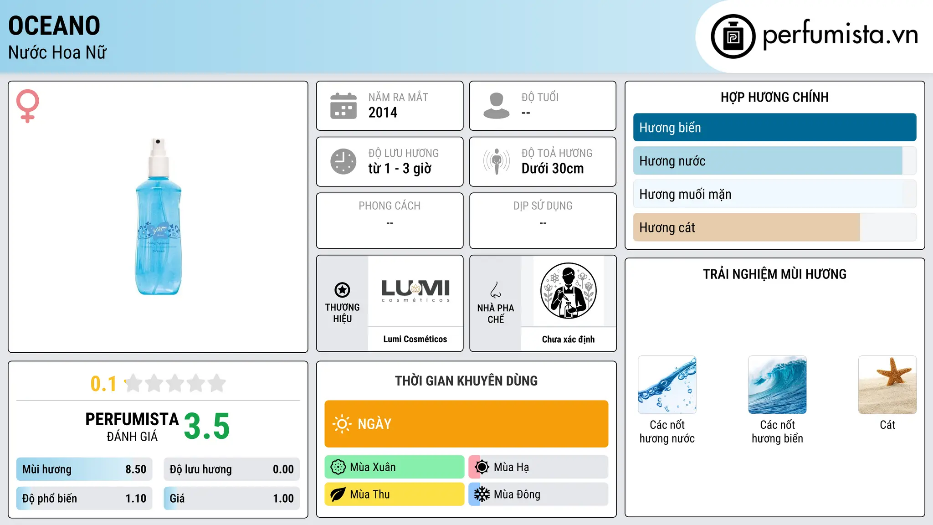The height and width of the screenshot is (525, 933).
Task: Click the nose icon above Nhà pha chế
Action: click(x=496, y=290)
